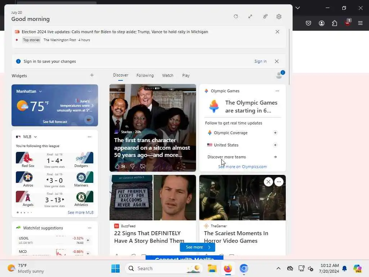This screenshot has height=277, width=369.
Task: Open Discover more teams arrow
Action: point(275,157)
